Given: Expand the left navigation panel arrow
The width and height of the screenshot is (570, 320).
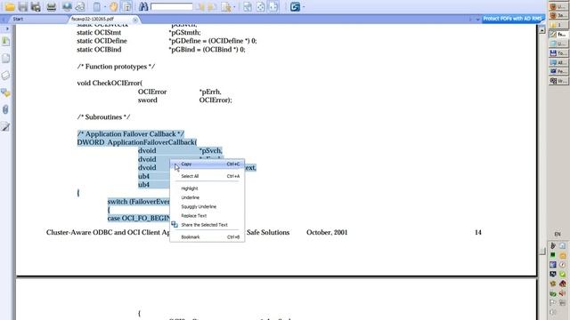Looking at the screenshot, I should (x=7, y=28).
